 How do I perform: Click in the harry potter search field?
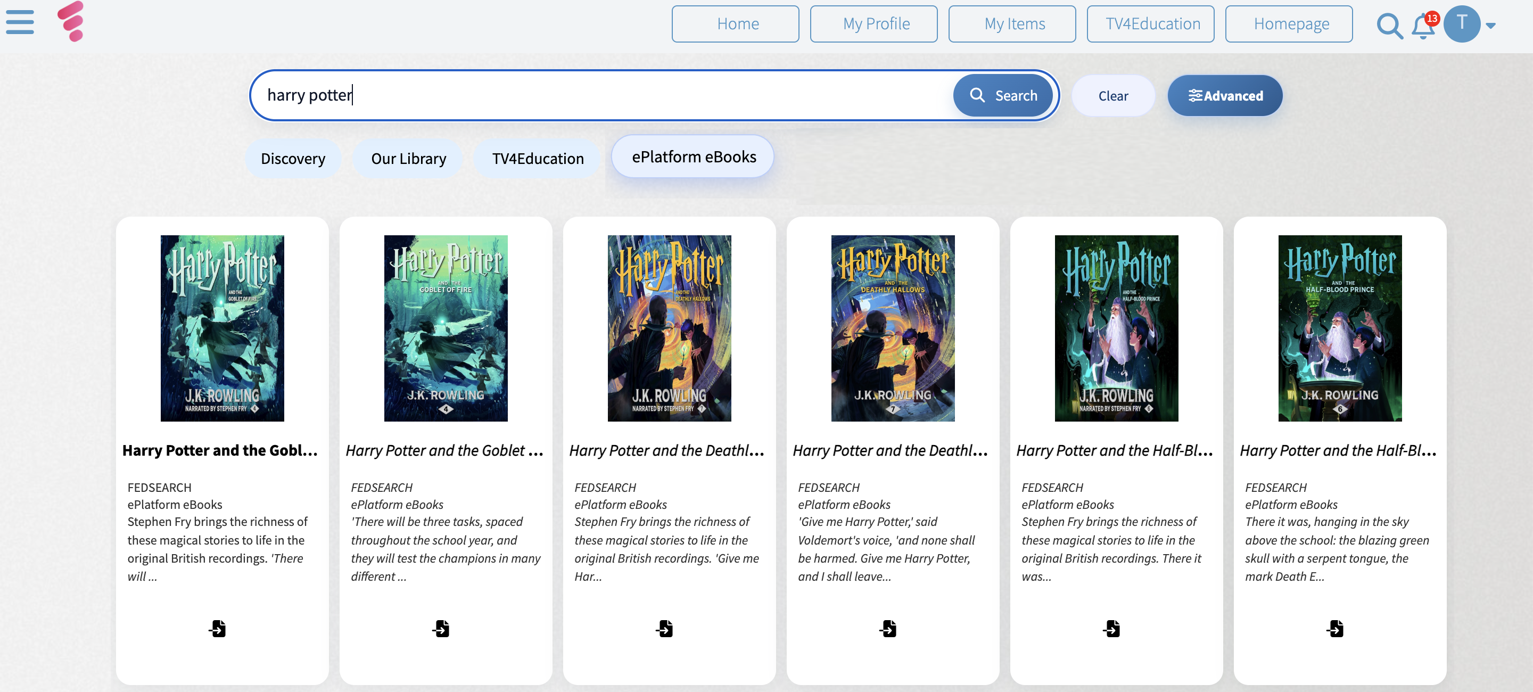(595, 95)
